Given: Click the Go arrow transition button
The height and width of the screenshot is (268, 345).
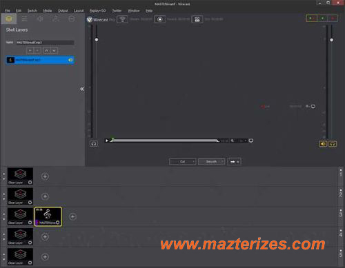Looking at the screenshot, I should [x=234, y=162].
